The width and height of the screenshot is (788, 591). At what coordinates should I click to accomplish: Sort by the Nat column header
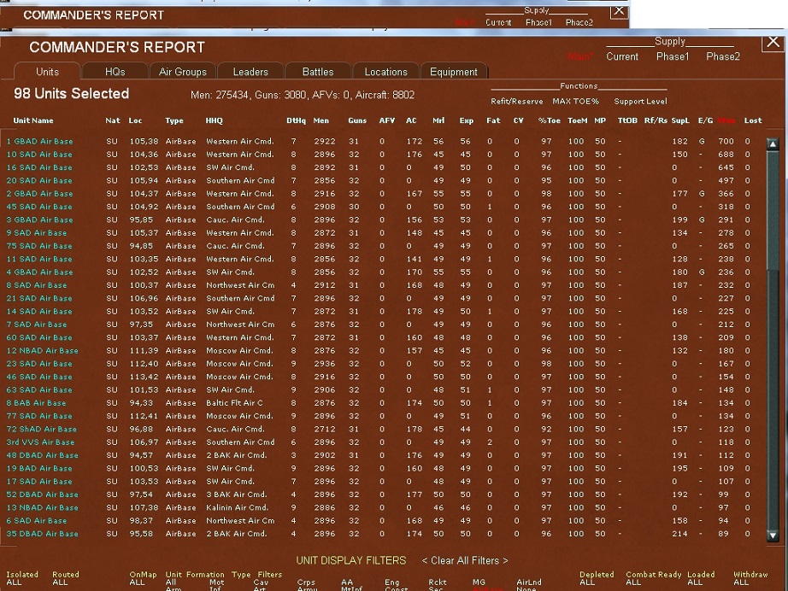point(113,120)
